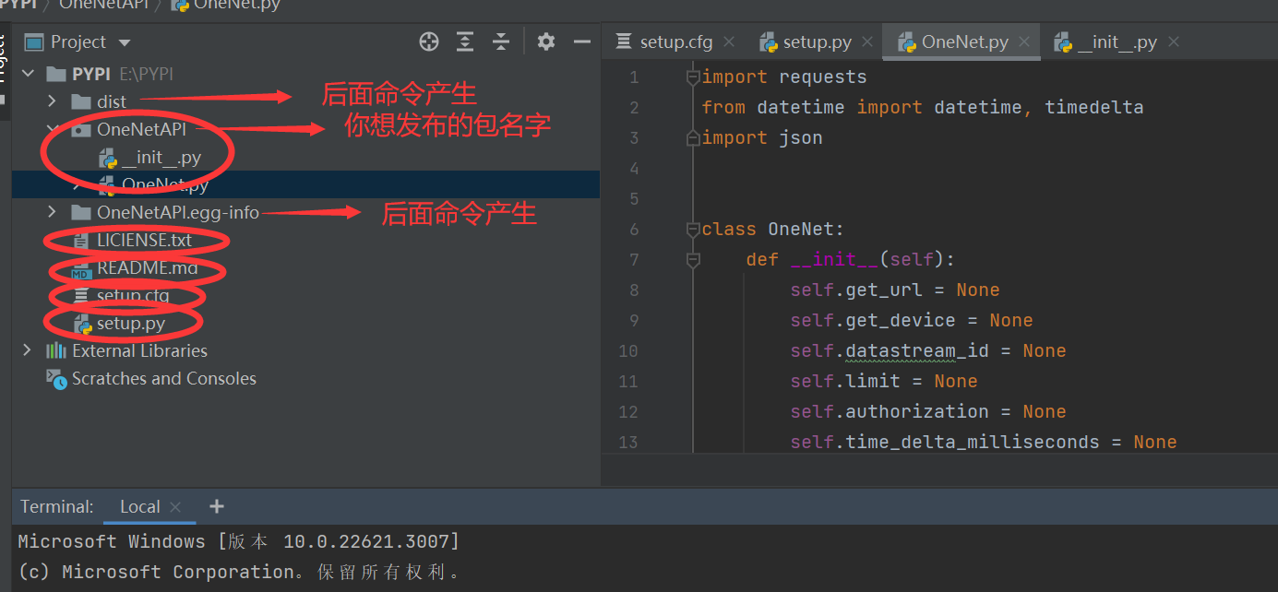Click 'self.datastream_id = None' line
Screen dimensions: 1278x592
coord(927,351)
